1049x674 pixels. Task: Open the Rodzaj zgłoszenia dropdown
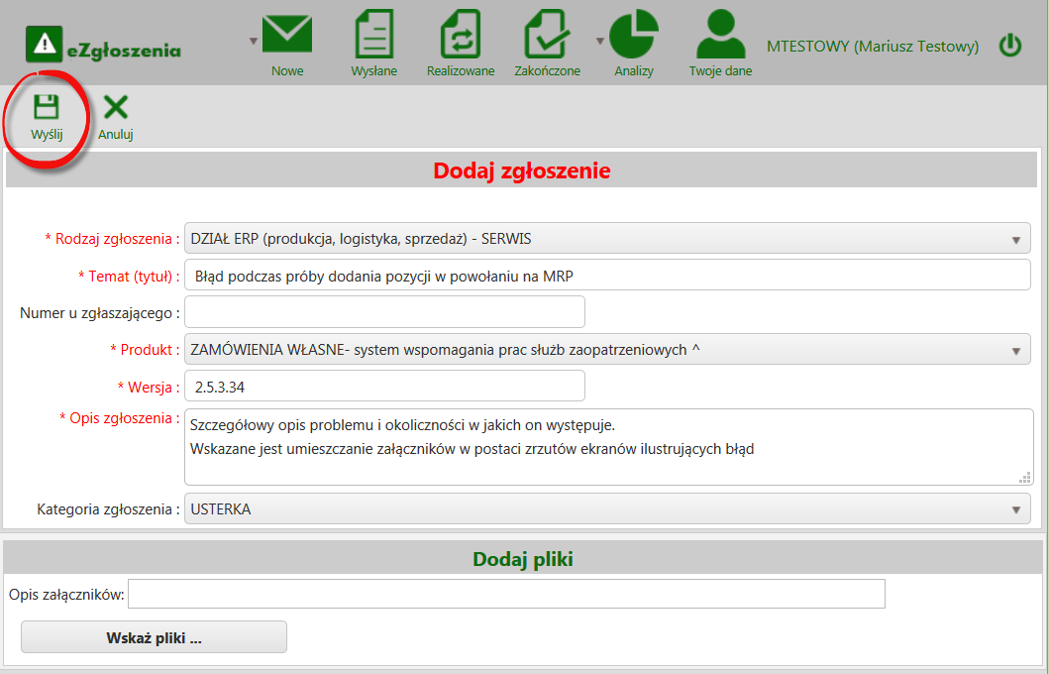(607, 238)
